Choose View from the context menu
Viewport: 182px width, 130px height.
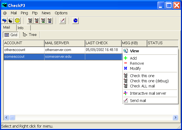tap(150, 51)
